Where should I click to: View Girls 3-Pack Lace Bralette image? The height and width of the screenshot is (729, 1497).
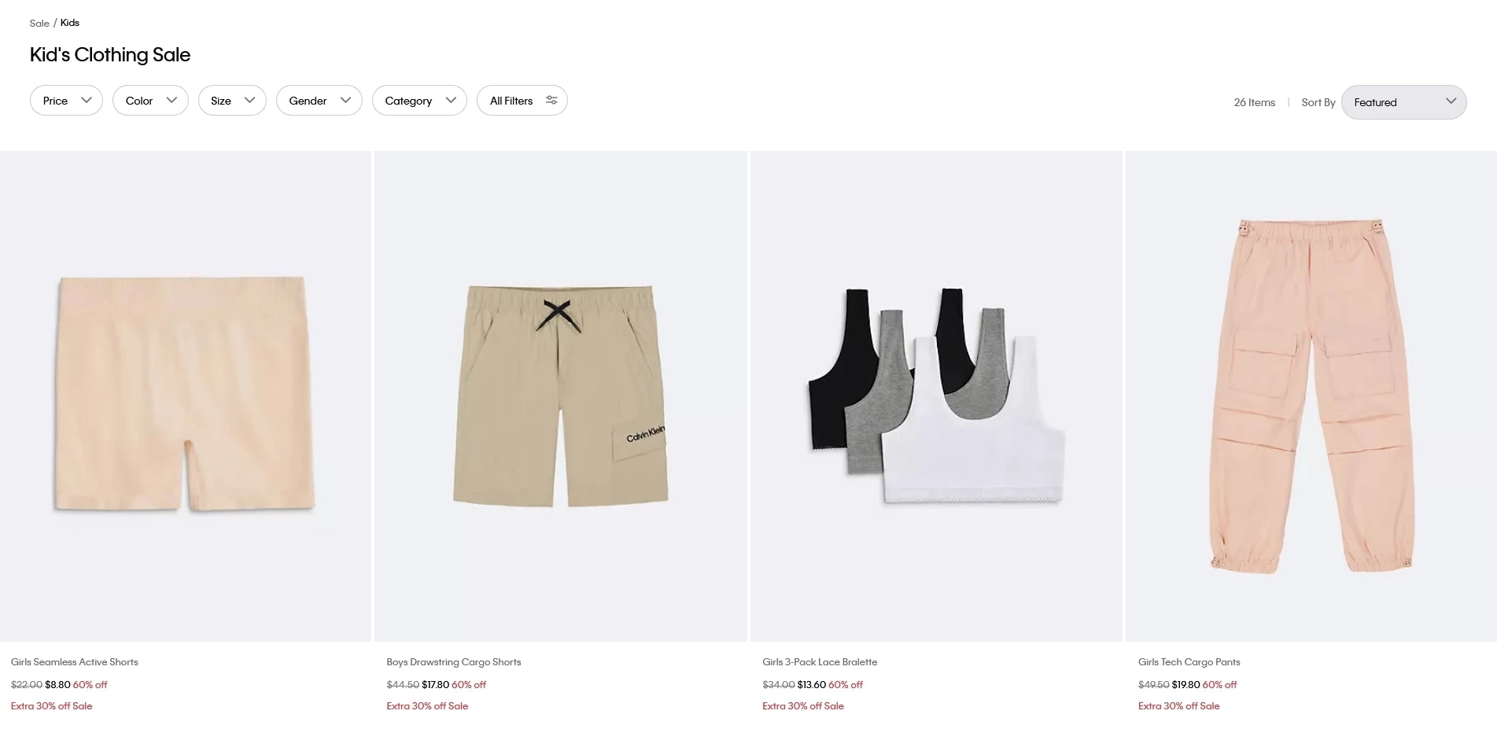[936, 396]
